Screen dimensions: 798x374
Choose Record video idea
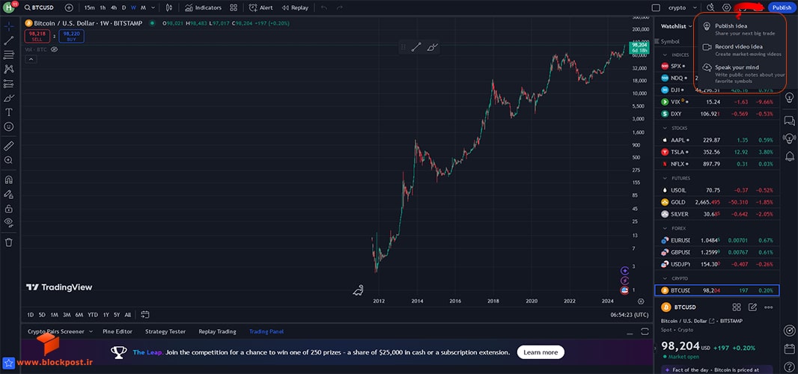pyautogui.click(x=743, y=50)
